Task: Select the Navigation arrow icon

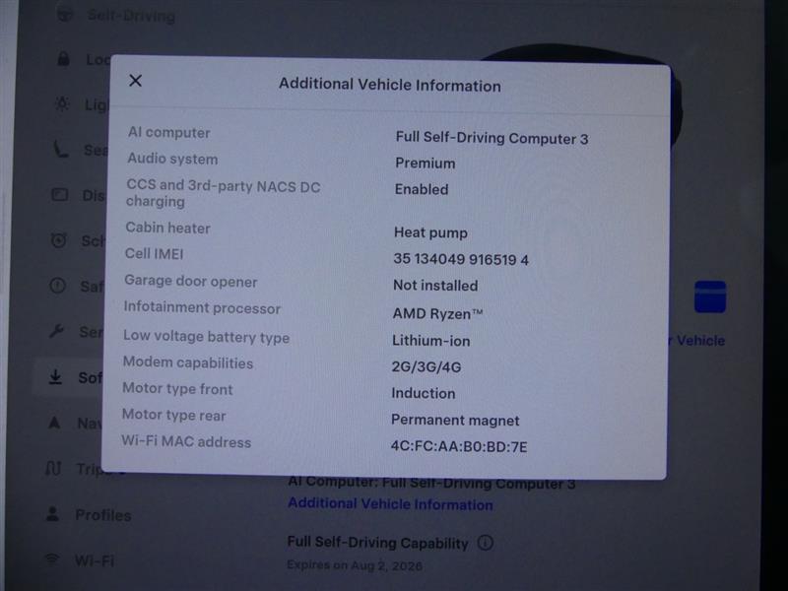Action: [x=54, y=423]
